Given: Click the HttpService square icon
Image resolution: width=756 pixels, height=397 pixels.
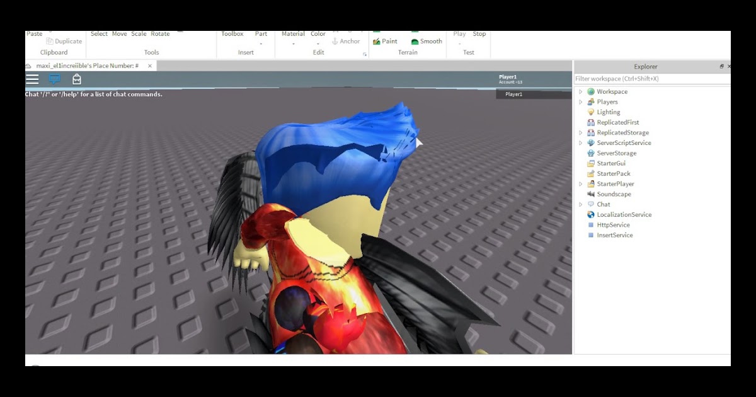Looking at the screenshot, I should pos(591,224).
